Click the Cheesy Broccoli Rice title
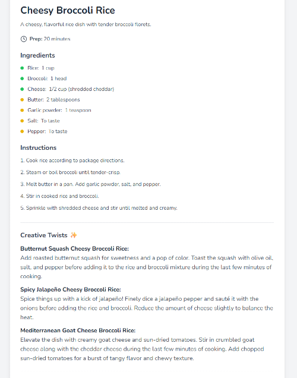This screenshot has width=297, height=378. pos(68,10)
